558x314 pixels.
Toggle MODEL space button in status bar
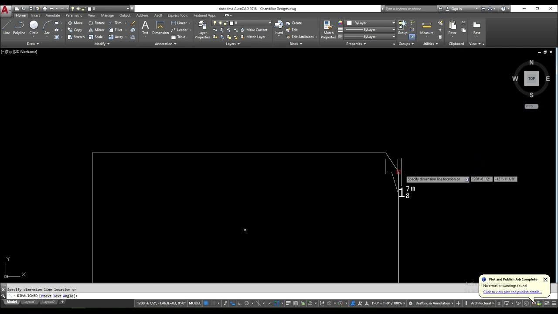[195, 303]
